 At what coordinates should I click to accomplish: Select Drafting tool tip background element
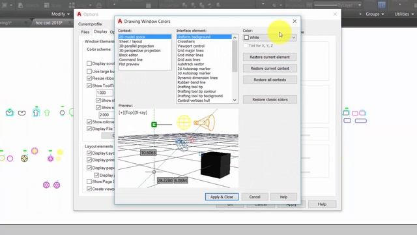pos(204,96)
